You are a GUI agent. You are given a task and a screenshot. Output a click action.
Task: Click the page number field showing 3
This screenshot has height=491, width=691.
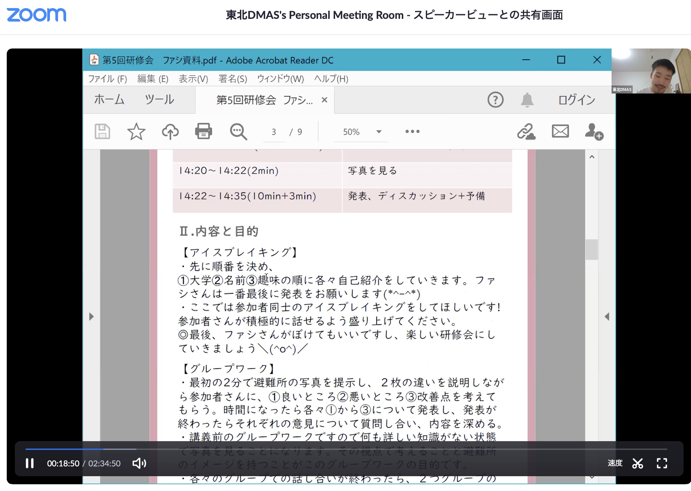(274, 132)
